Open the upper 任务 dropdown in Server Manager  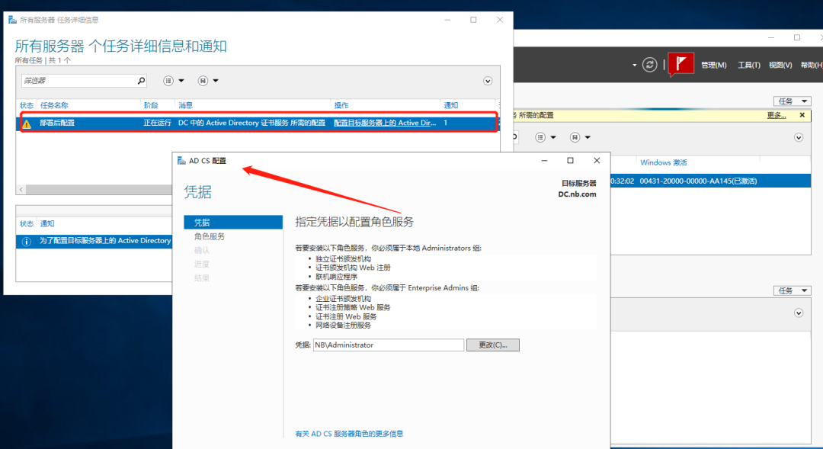coord(792,101)
